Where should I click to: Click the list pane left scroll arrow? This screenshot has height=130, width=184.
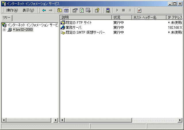pos(62,120)
